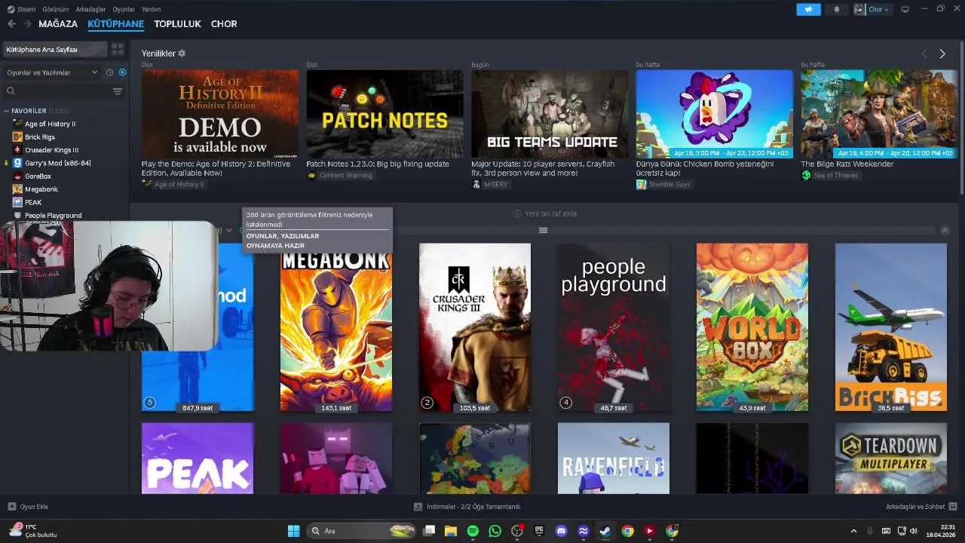This screenshot has height=543, width=965.
Task: Click the plus icon on Yeni bir raf ekle
Action: click(517, 213)
